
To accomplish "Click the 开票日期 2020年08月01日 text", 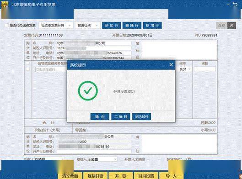I will tap(132, 35).
